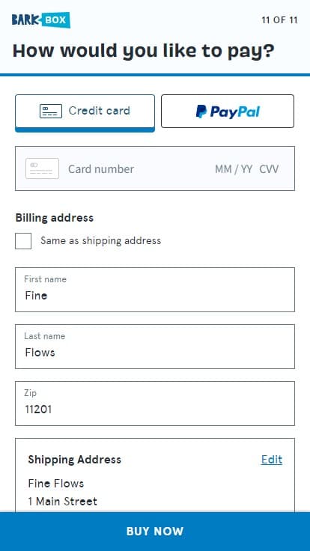Click the 11 OF 11 step indicator

click(279, 20)
